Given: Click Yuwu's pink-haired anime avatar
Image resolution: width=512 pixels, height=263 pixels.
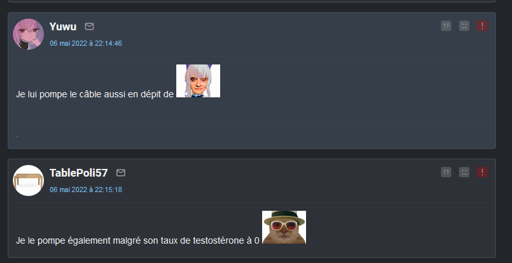Looking at the screenshot, I should pos(28,34).
